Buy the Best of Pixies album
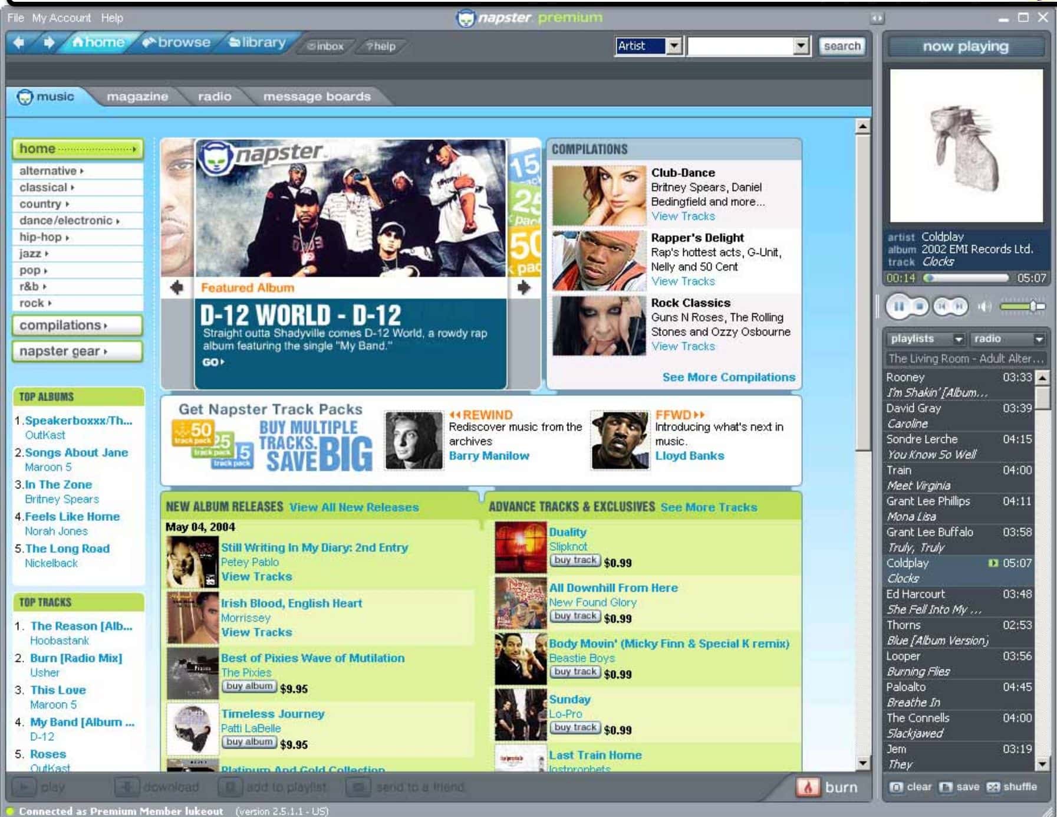Image resolution: width=1057 pixels, height=817 pixels. (249, 687)
